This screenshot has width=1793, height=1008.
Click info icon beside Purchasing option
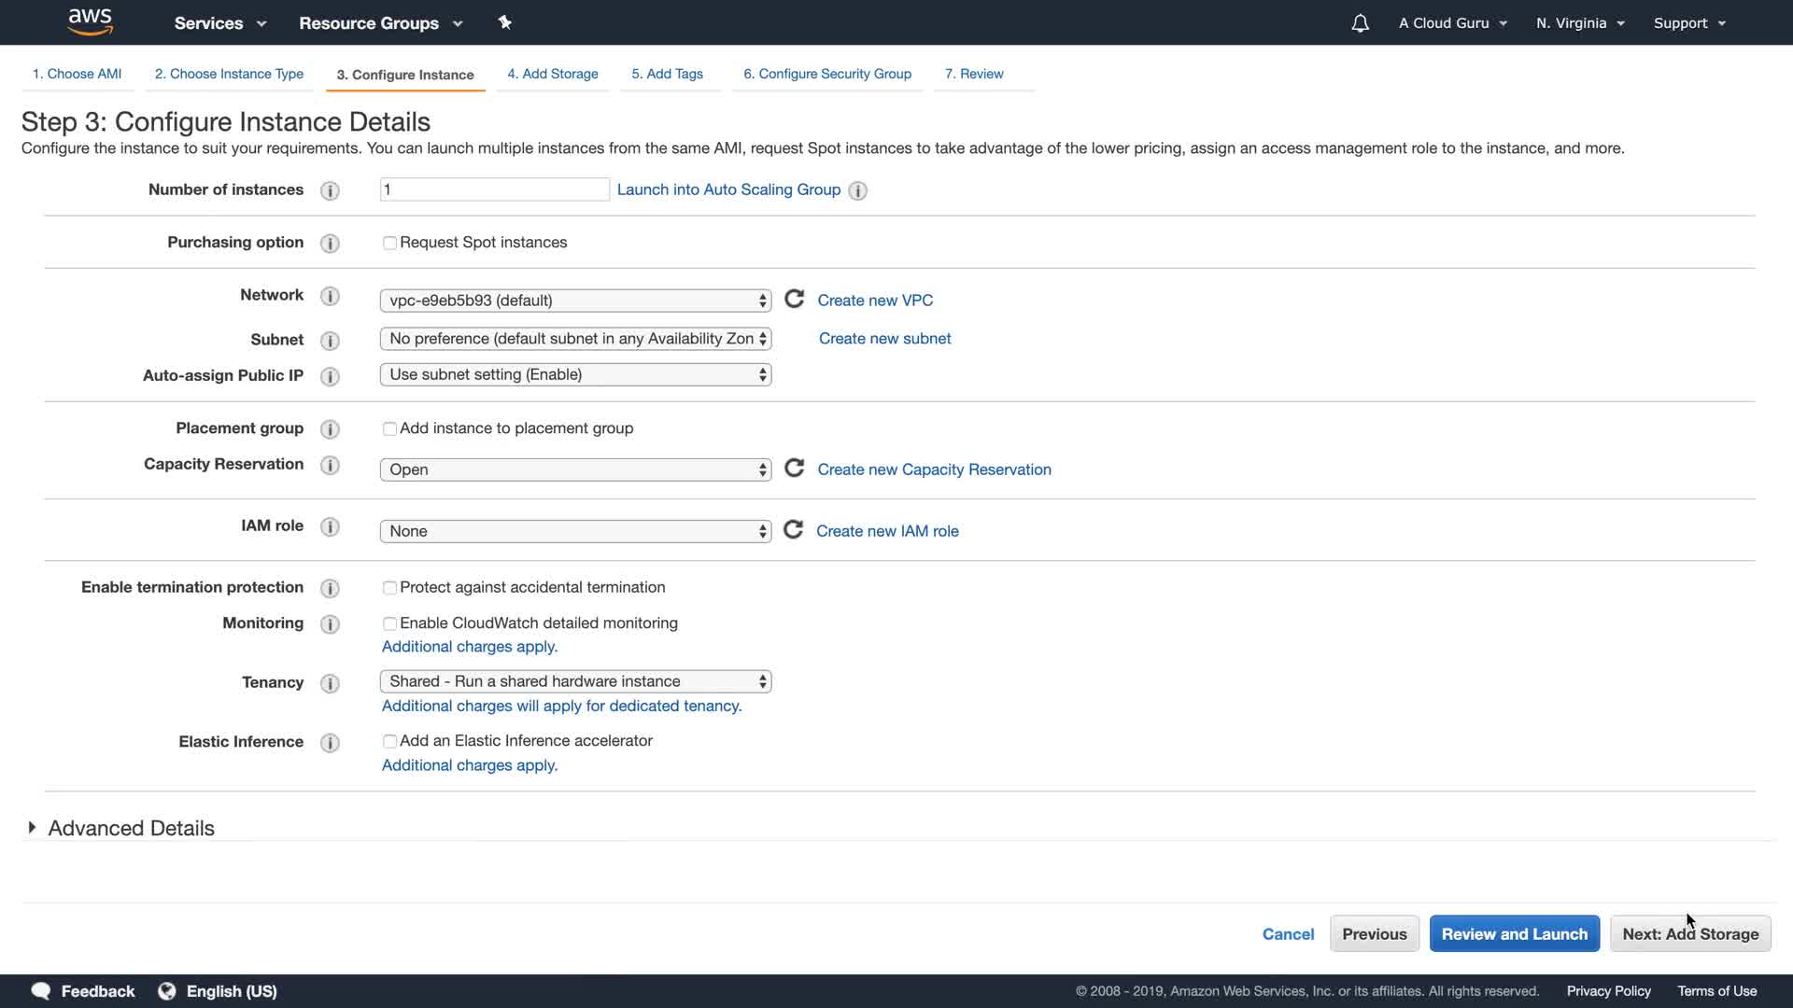(330, 244)
